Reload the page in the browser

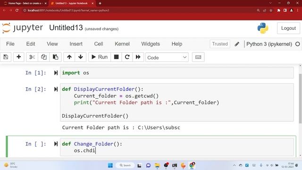17,10
